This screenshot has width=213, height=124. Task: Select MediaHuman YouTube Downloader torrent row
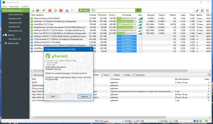click(x=60, y=27)
